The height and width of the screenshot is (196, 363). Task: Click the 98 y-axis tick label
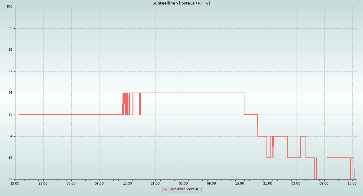(10, 50)
